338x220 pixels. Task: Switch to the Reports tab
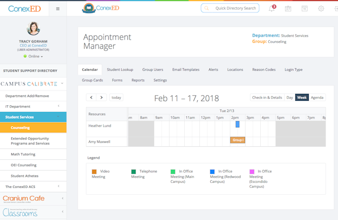point(138,80)
